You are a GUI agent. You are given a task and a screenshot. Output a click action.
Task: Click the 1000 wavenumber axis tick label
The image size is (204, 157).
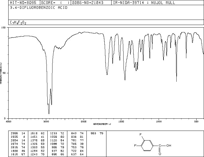pyautogui.click(x=159, y=122)
